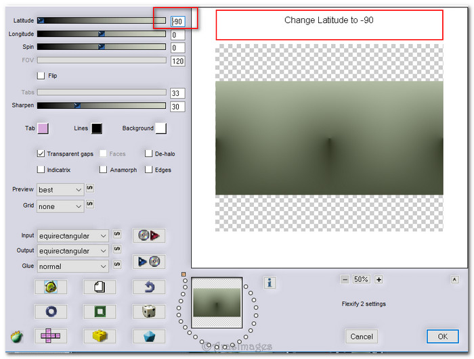Enable the Indicatrix checkbox

pos(41,170)
